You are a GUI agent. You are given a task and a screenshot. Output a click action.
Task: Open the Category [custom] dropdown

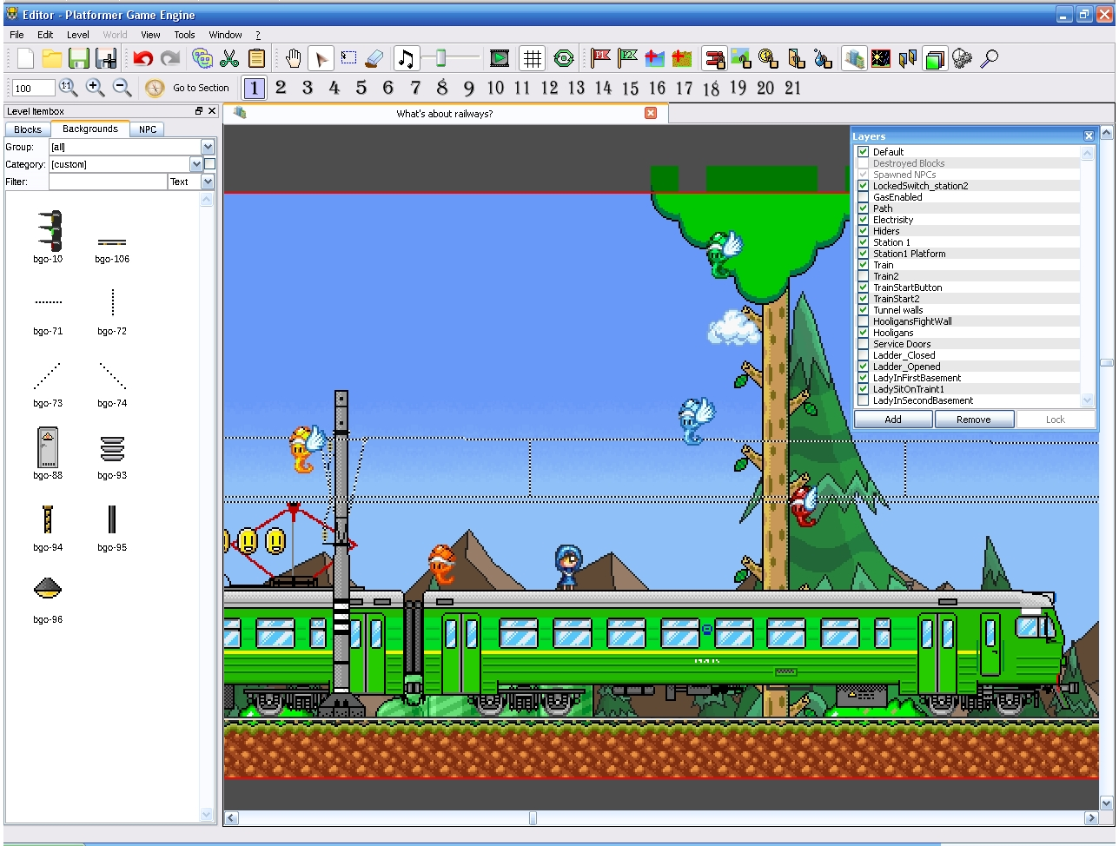click(x=196, y=164)
